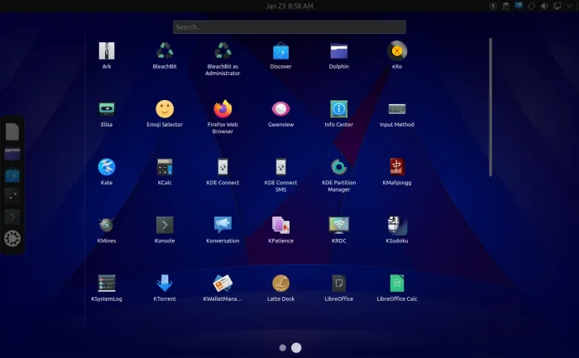Start the KMahjongg game
This screenshot has height=358, width=579.
(x=396, y=167)
